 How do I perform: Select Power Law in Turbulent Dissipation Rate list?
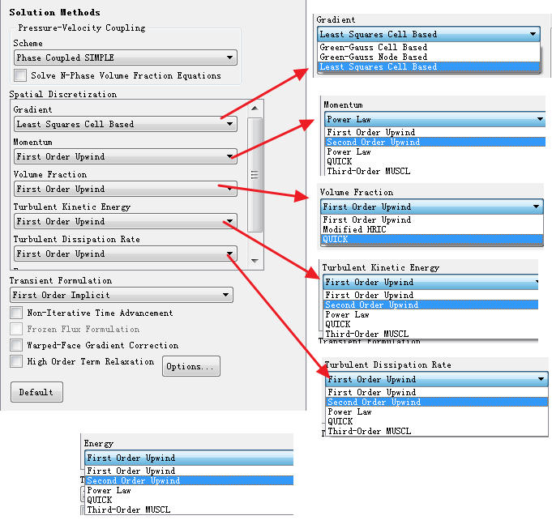click(x=350, y=411)
